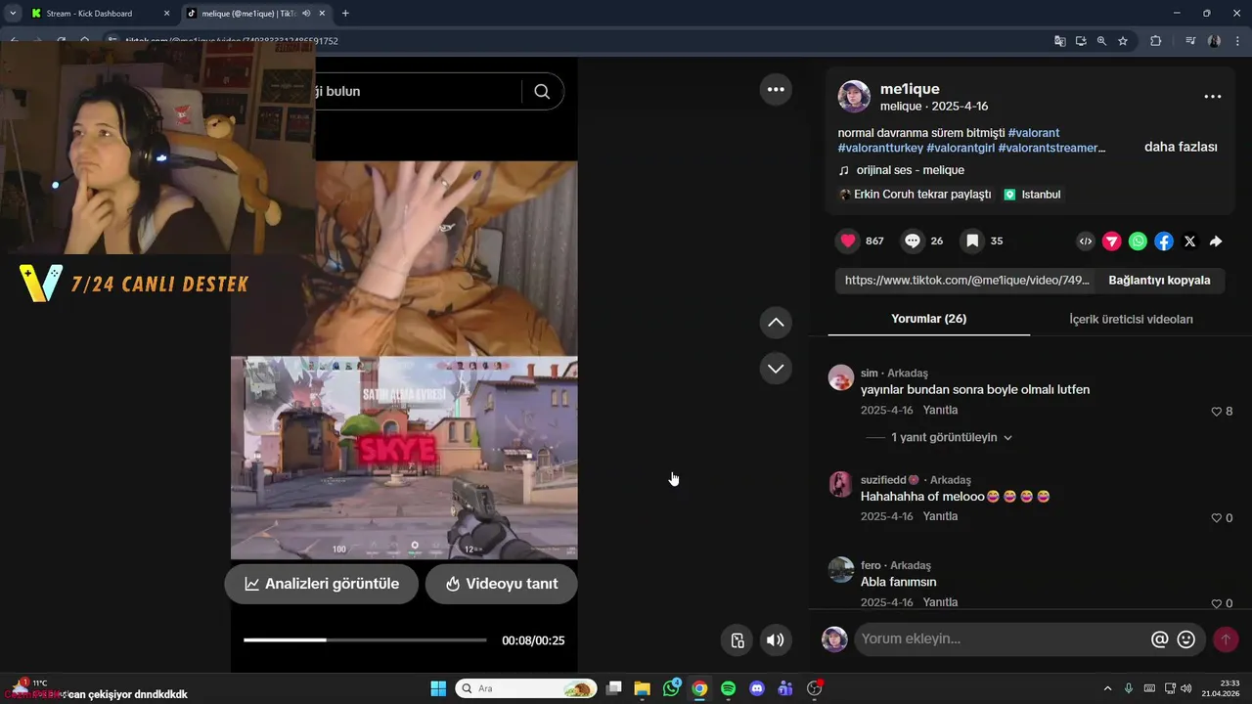Like the video with heart icon
1252x704 pixels.
(848, 241)
